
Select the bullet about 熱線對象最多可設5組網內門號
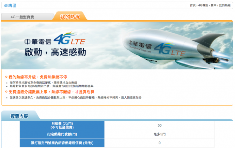(52, 86)
